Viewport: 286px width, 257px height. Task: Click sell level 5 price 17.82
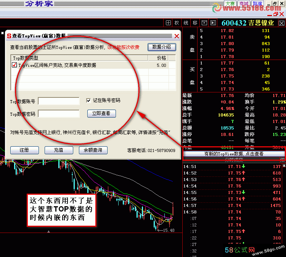227,31
